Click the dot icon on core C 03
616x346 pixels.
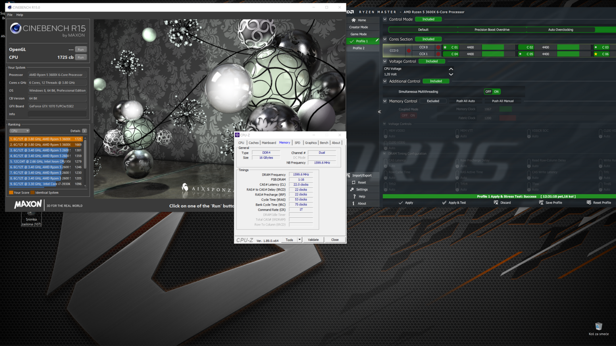pyautogui.click(x=596, y=47)
